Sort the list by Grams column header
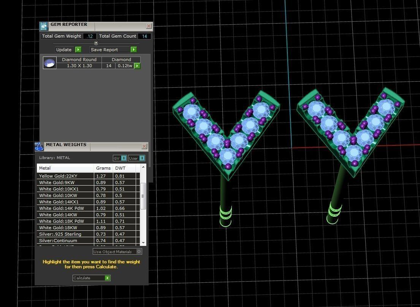This screenshot has width=420, height=307. tap(103, 168)
